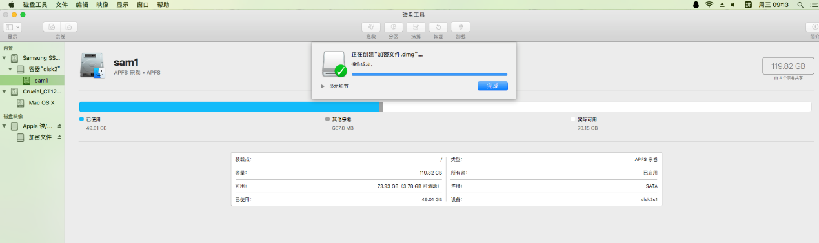Open the 映像 menu
The height and width of the screenshot is (243, 819).
coord(103,5)
